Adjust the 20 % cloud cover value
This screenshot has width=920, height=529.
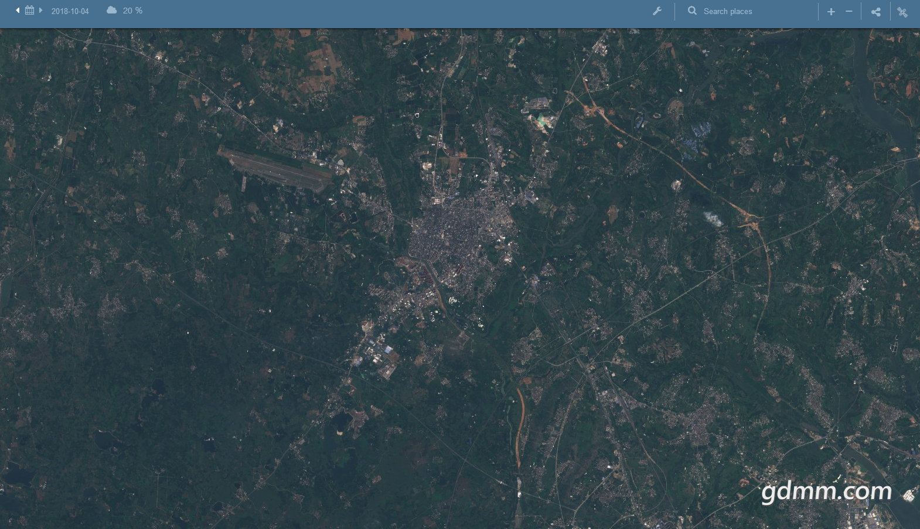(x=132, y=11)
